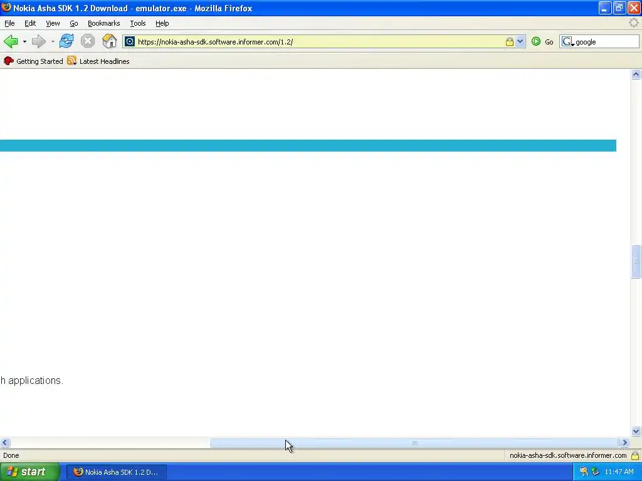
Task: Restore down the Firefox window
Action: (x=619, y=8)
